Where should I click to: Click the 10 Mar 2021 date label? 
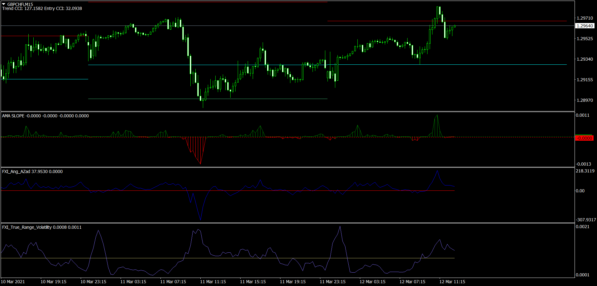(13, 282)
